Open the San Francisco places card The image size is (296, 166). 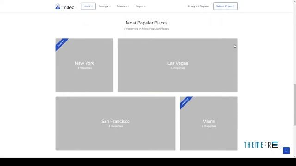pos(116,124)
